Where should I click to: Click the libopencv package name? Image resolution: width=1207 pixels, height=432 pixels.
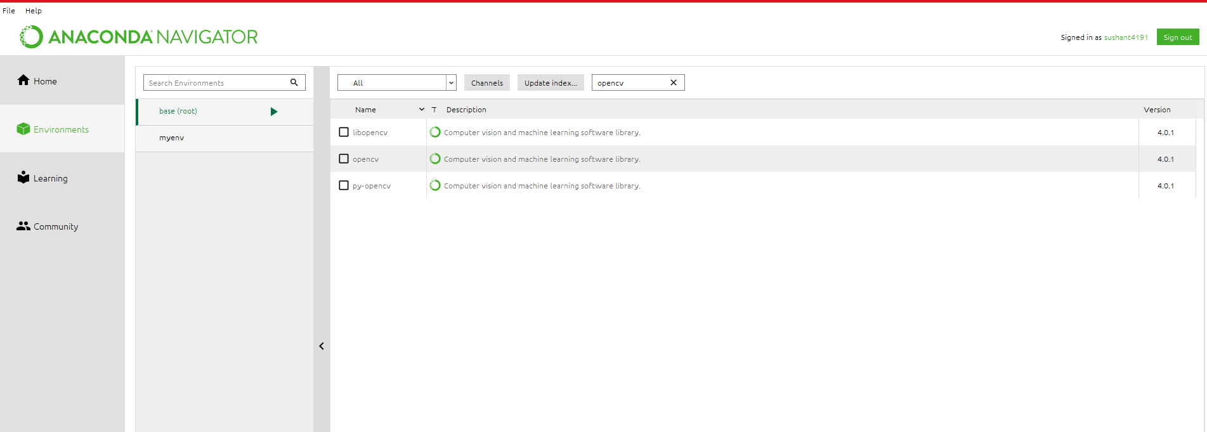[370, 133]
